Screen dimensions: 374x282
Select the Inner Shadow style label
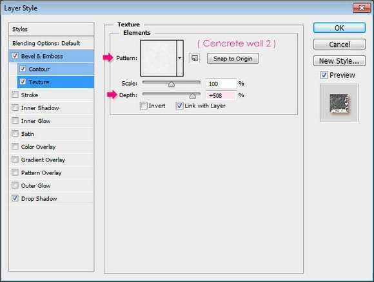coord(40,108)
